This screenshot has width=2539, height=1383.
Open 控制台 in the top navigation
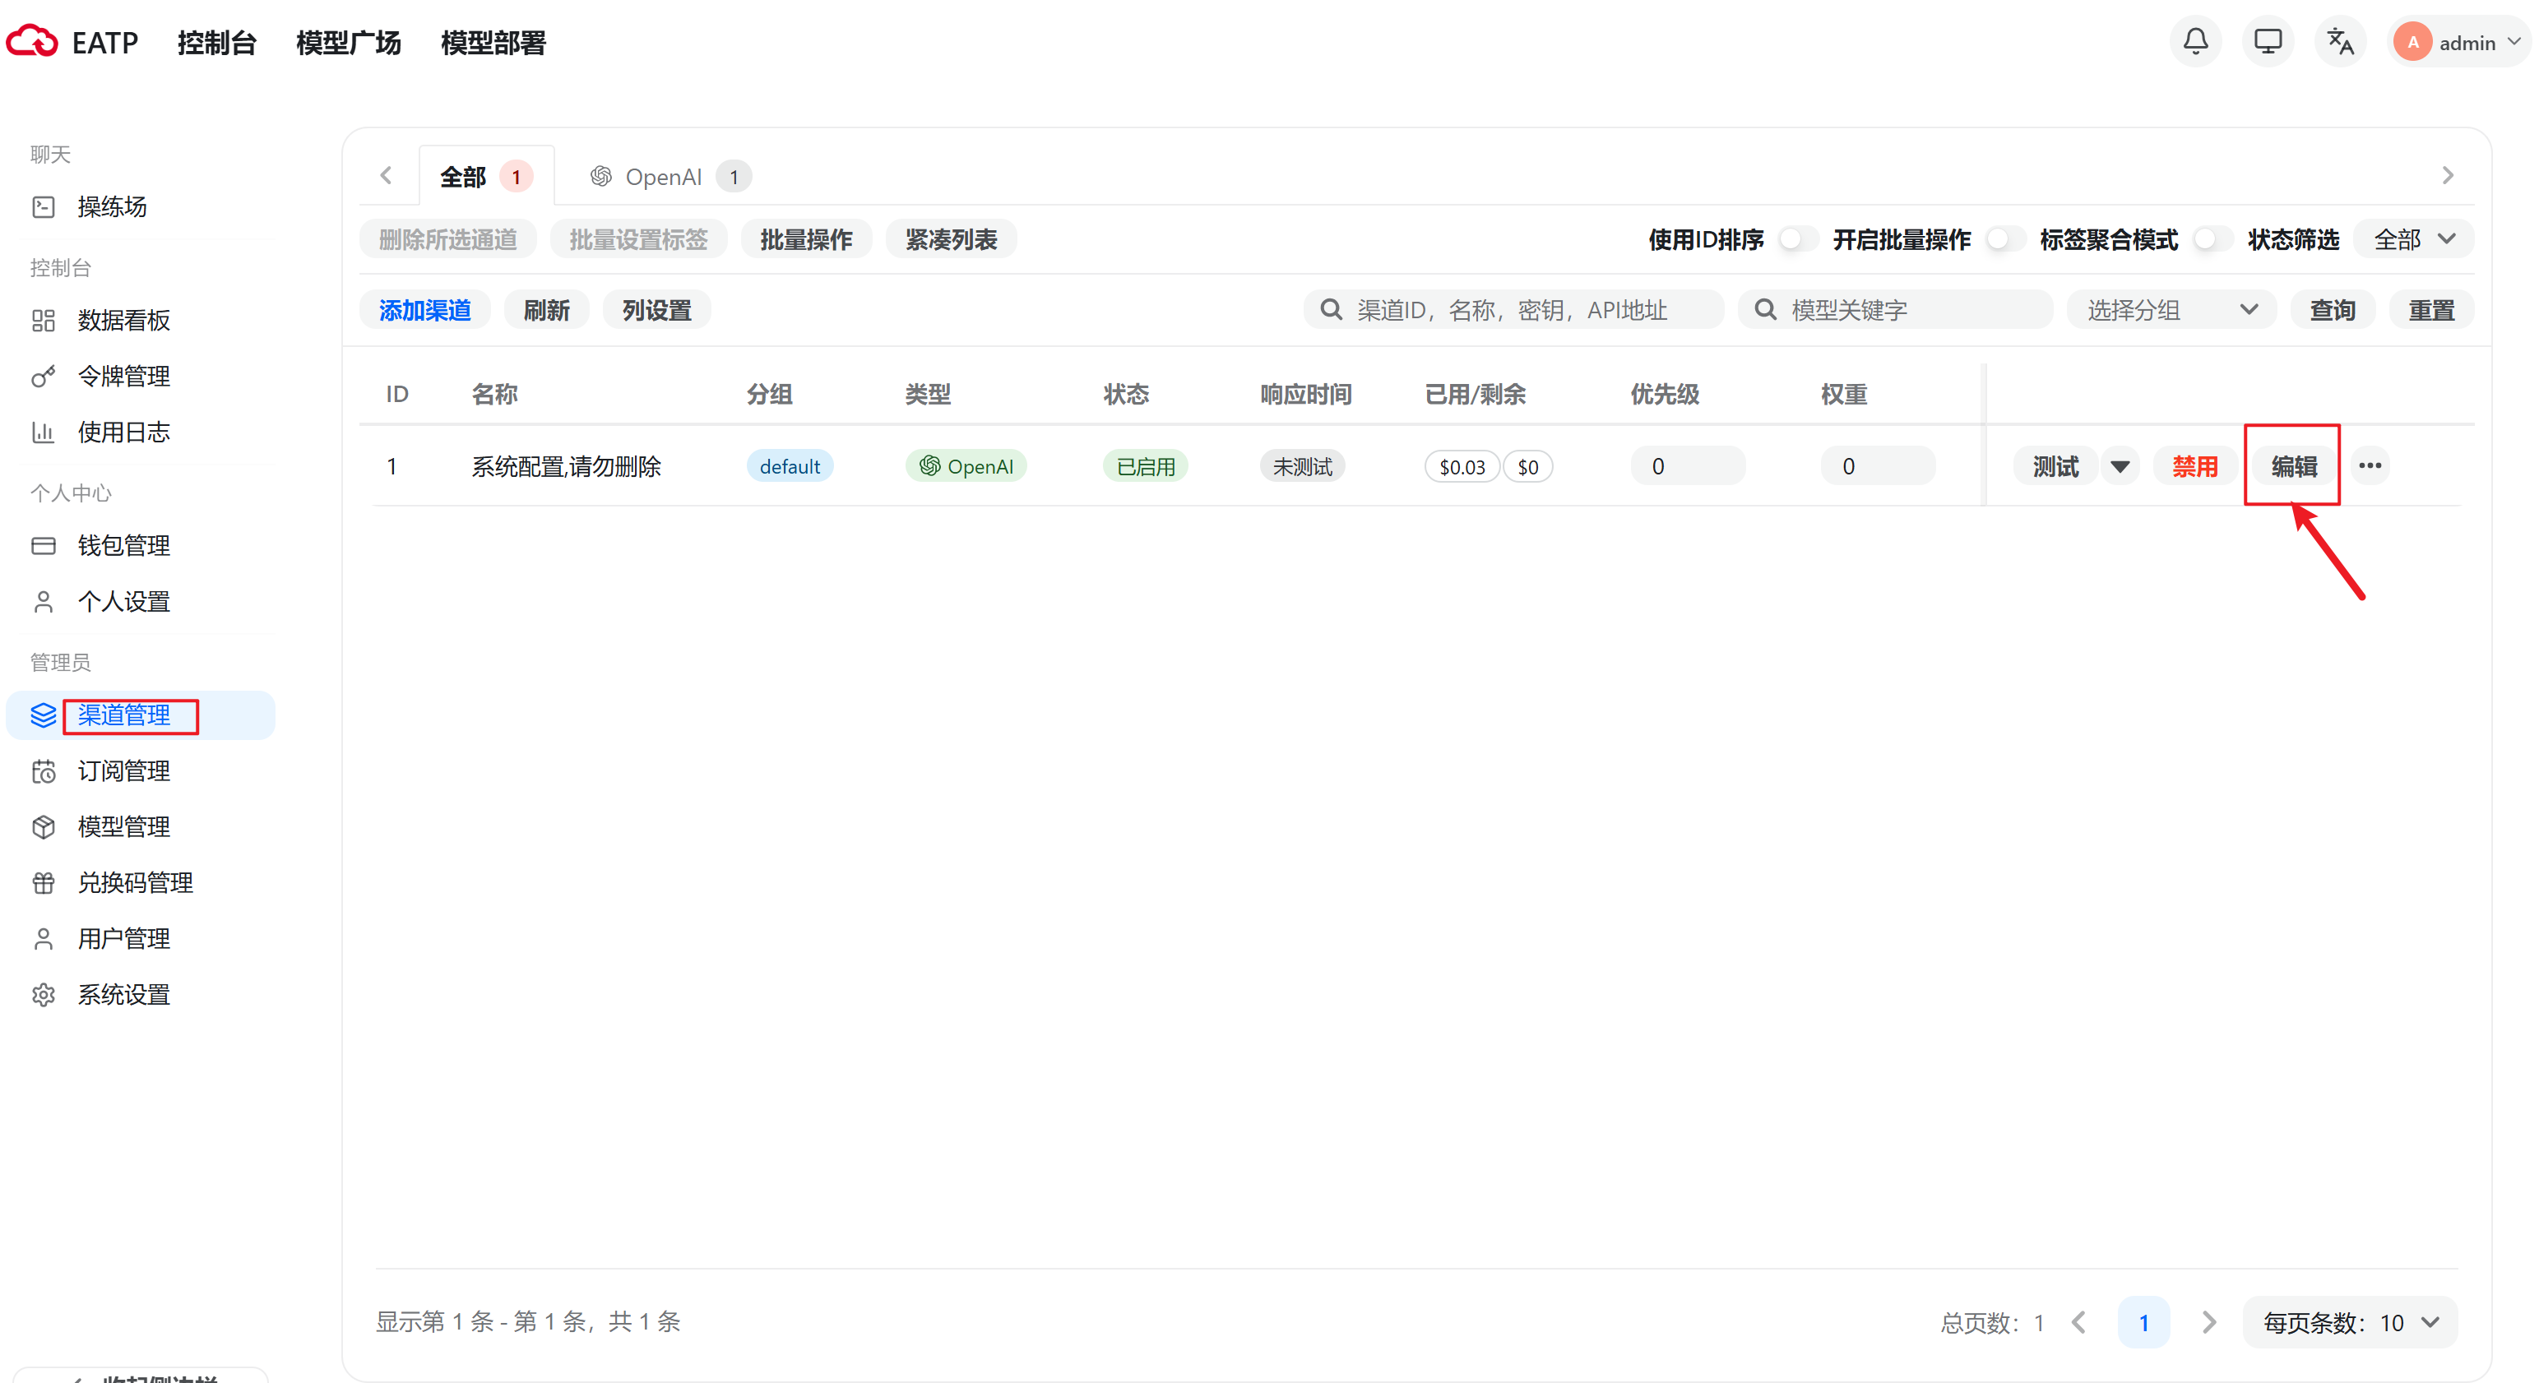click(217, 44)
